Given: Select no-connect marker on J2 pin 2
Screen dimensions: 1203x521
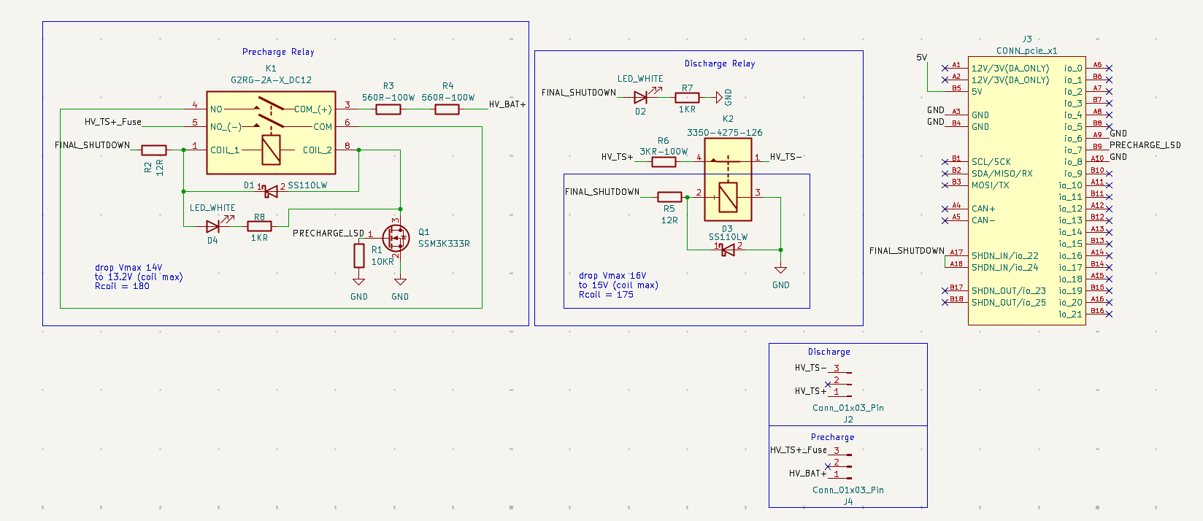Looking at the screenshot, I should click(828, 384).
